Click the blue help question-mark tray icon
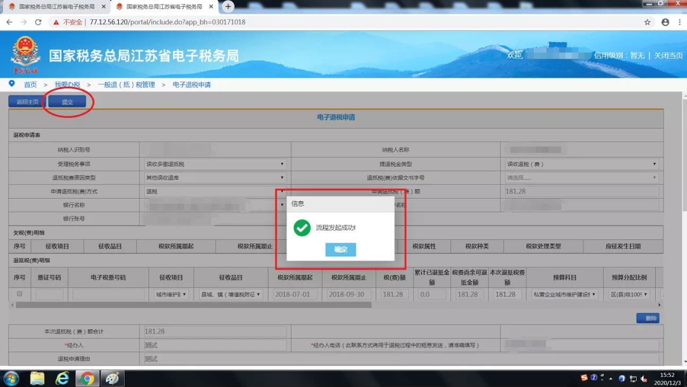The image size is (687, 387). click(x=593, y=378)
